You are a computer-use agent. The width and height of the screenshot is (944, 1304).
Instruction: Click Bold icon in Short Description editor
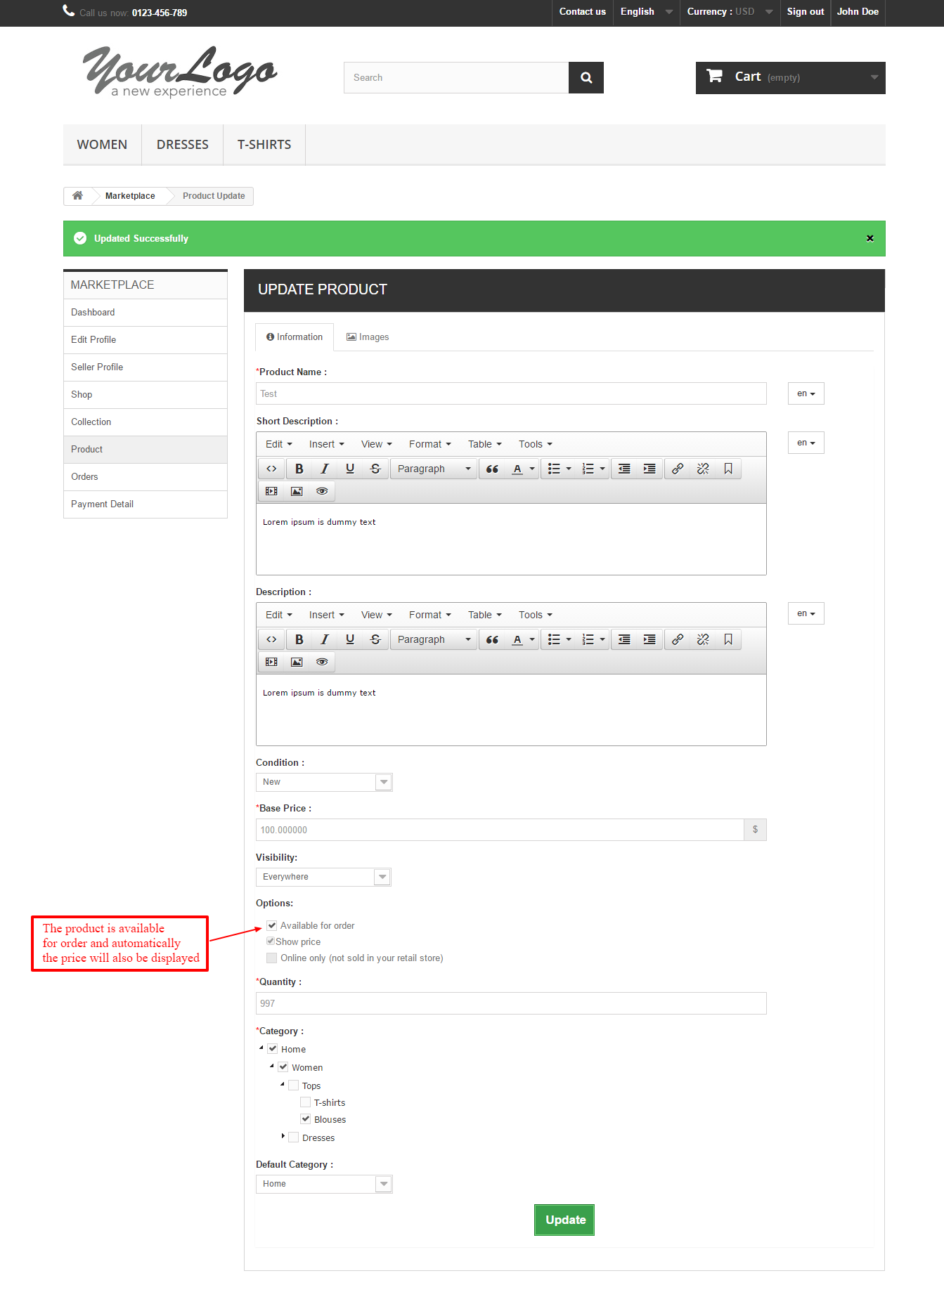pyautogui.click(x=299, y=469)
